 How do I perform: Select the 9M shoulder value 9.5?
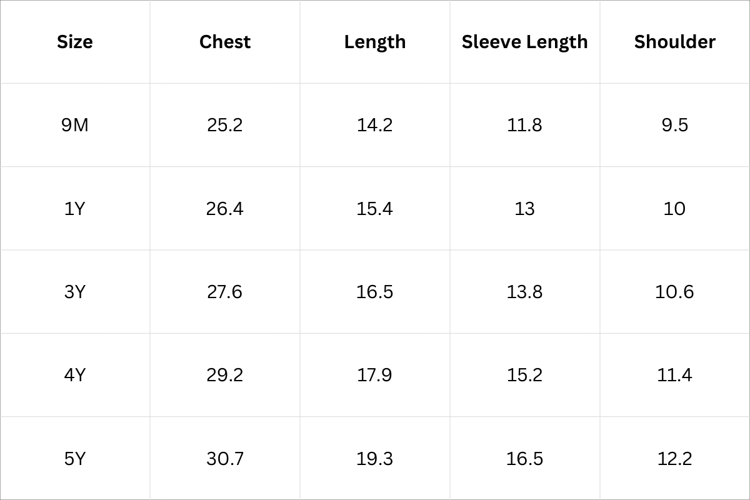pos(674,125)
